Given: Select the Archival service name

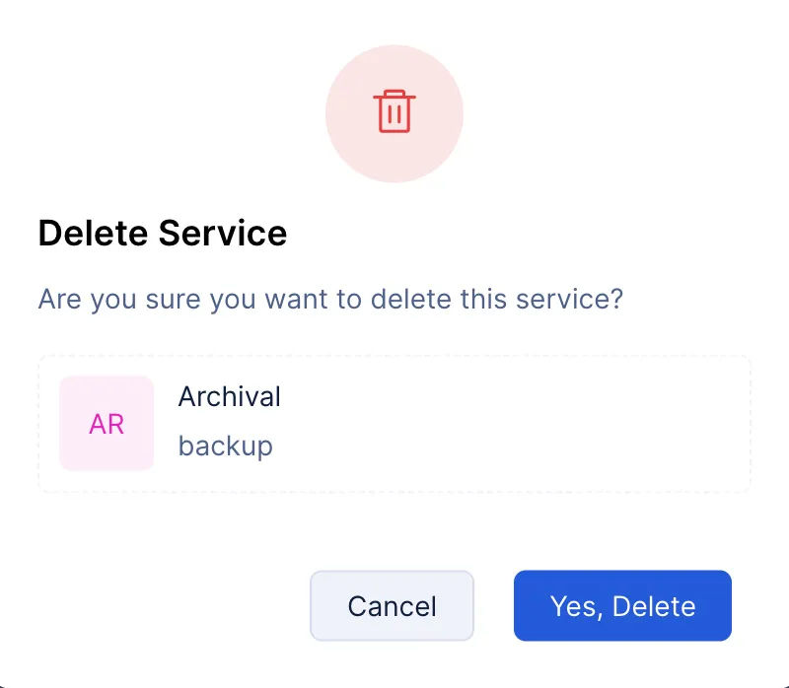Looking at the screenshot, I should click(230, 397).
